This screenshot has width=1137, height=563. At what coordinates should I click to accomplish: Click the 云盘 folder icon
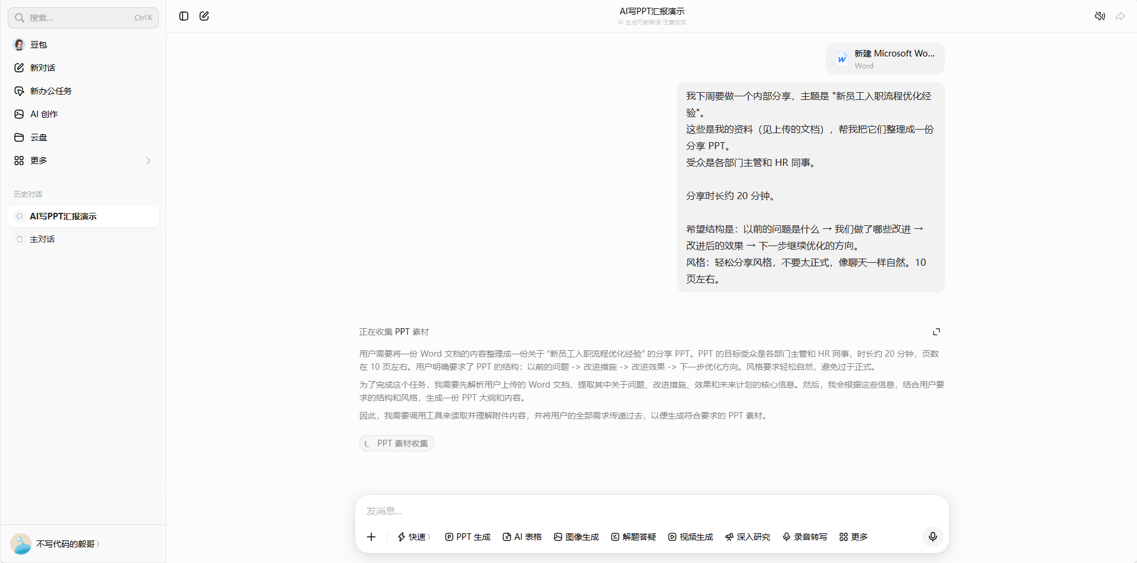[19, 137]
